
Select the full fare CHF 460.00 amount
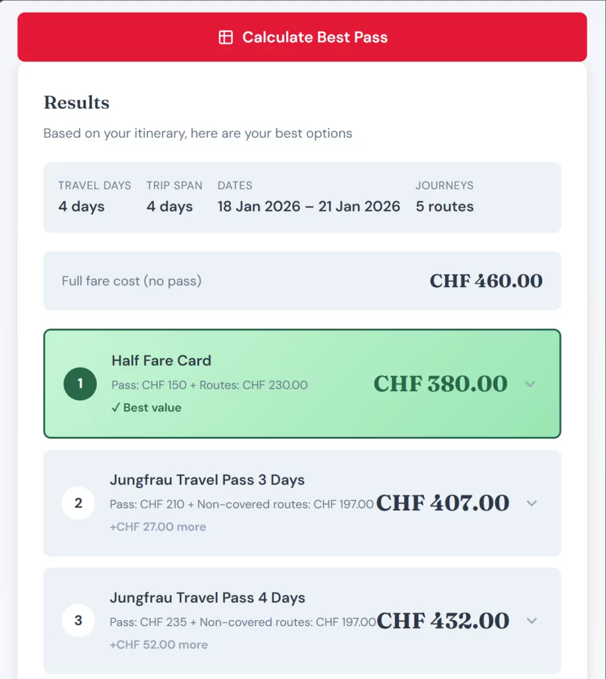[486, 280]
